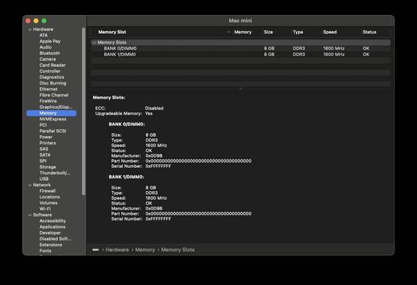Open the Controller entry
The width and height of the screenshot is (417, 285).
point(50,71)
